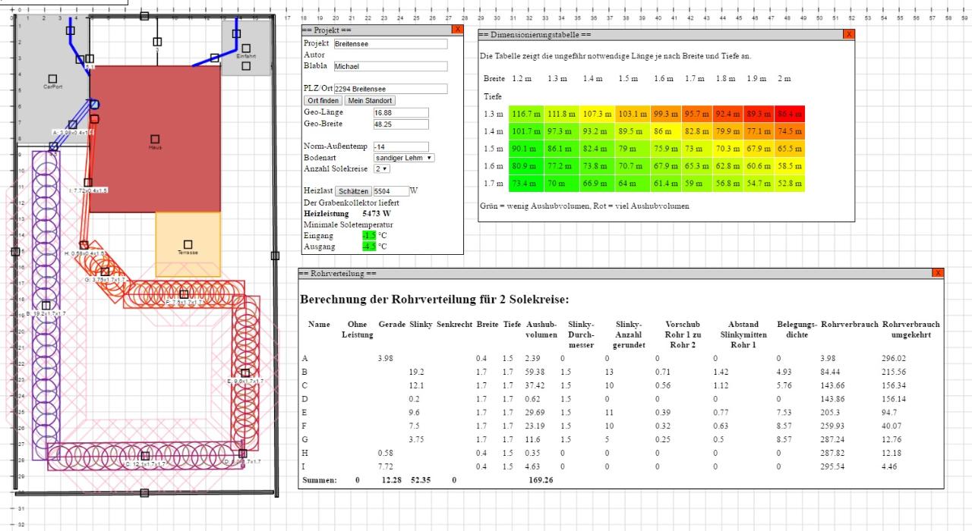
Task: Open the Anzahl Solekreise dropdown
Action: (x=382, y=168)
